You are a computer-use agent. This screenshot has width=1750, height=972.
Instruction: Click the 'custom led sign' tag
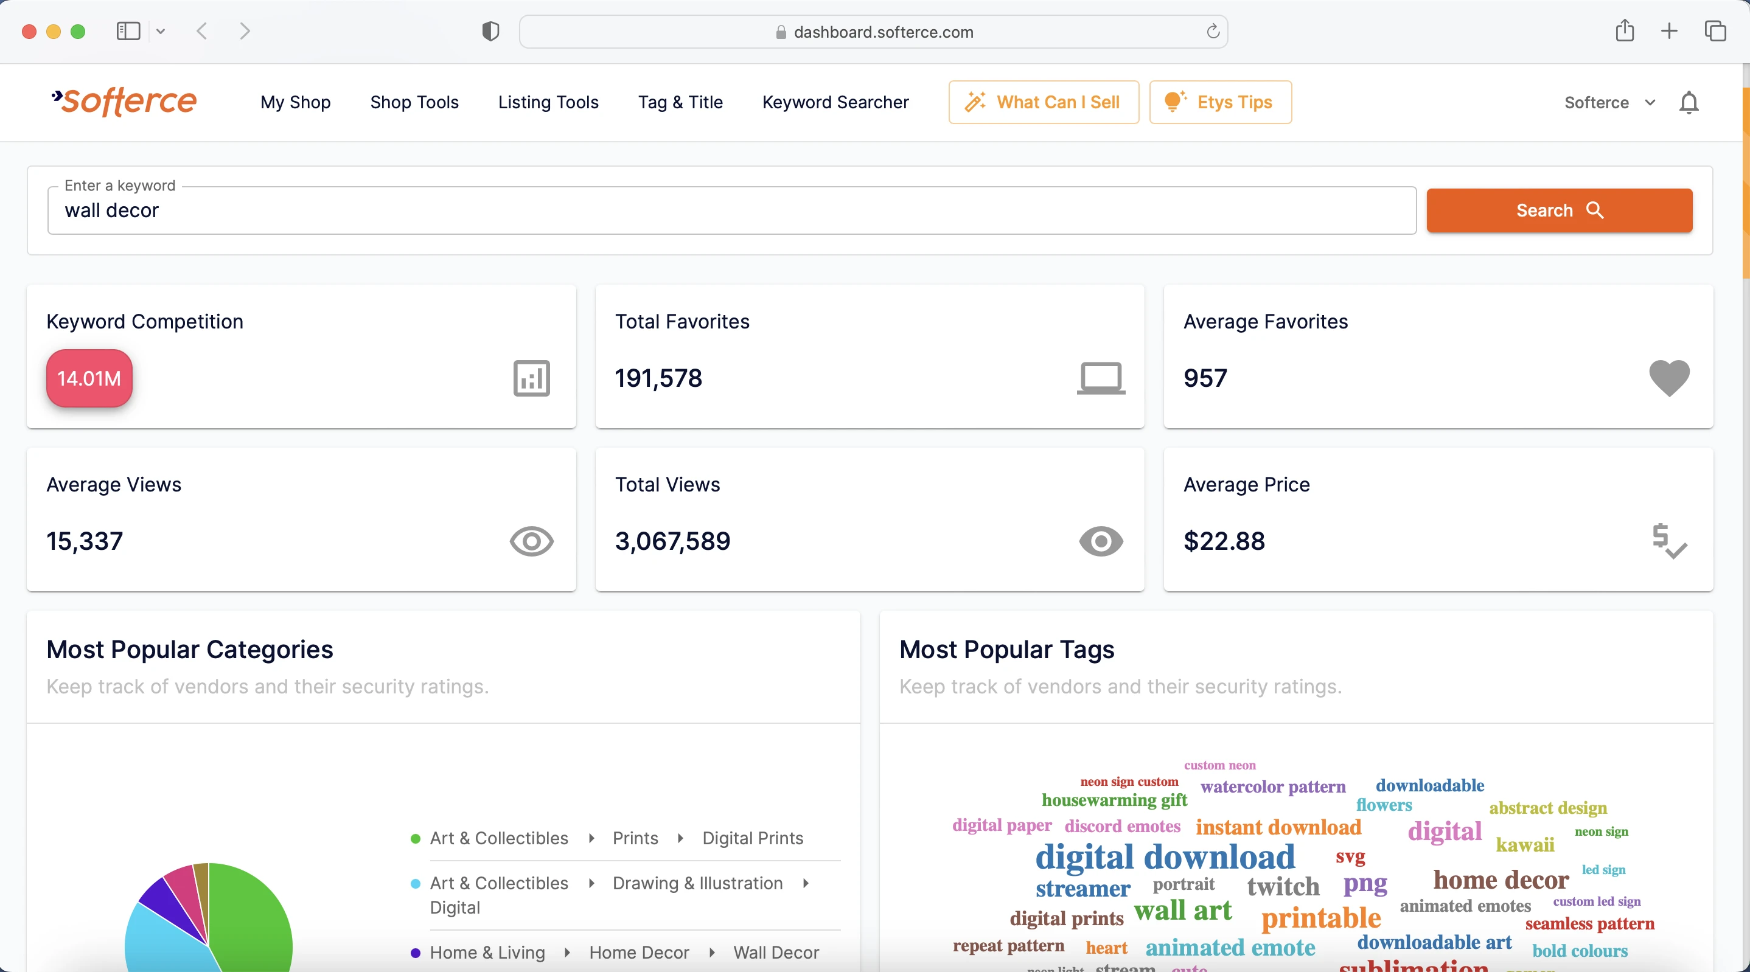pos(1597,902)
